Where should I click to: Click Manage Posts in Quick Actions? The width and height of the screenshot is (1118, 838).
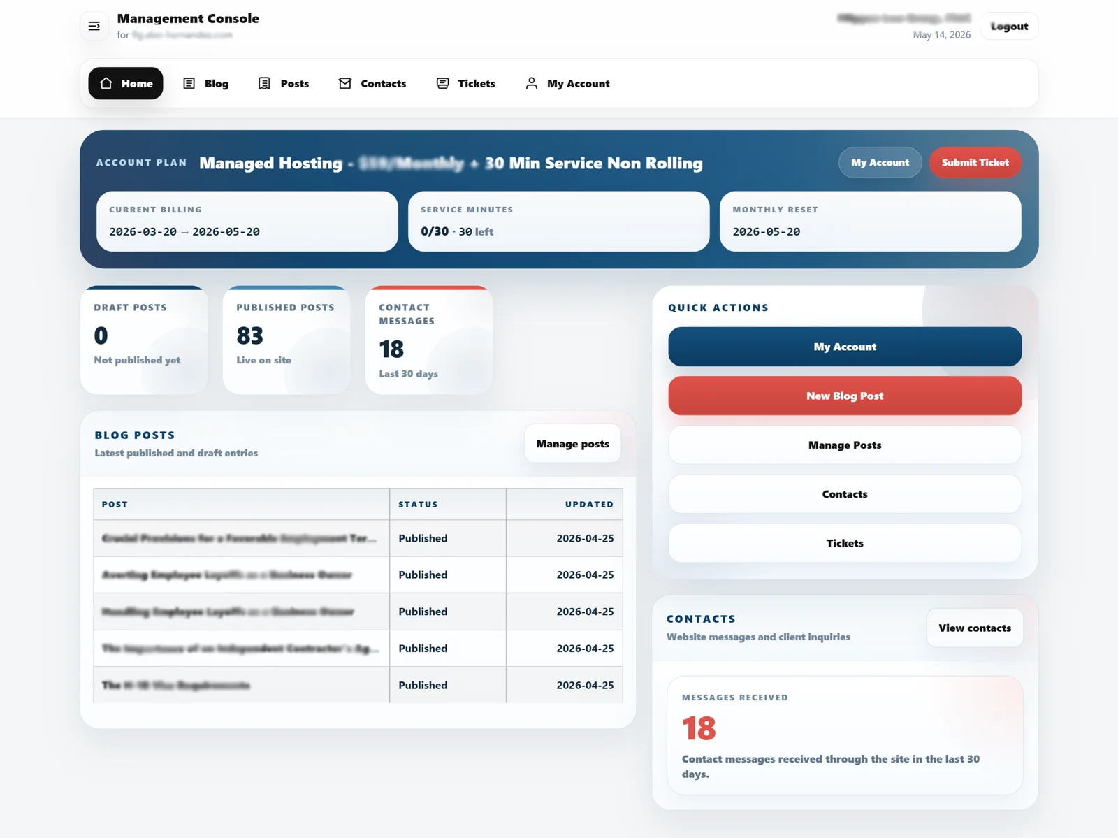click(845, 445)
